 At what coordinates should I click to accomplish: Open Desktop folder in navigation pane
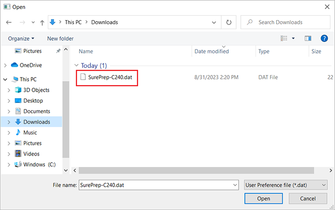click(x=33, y=101)
